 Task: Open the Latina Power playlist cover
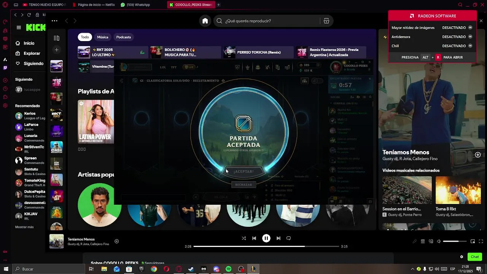[x=96, y=122]
